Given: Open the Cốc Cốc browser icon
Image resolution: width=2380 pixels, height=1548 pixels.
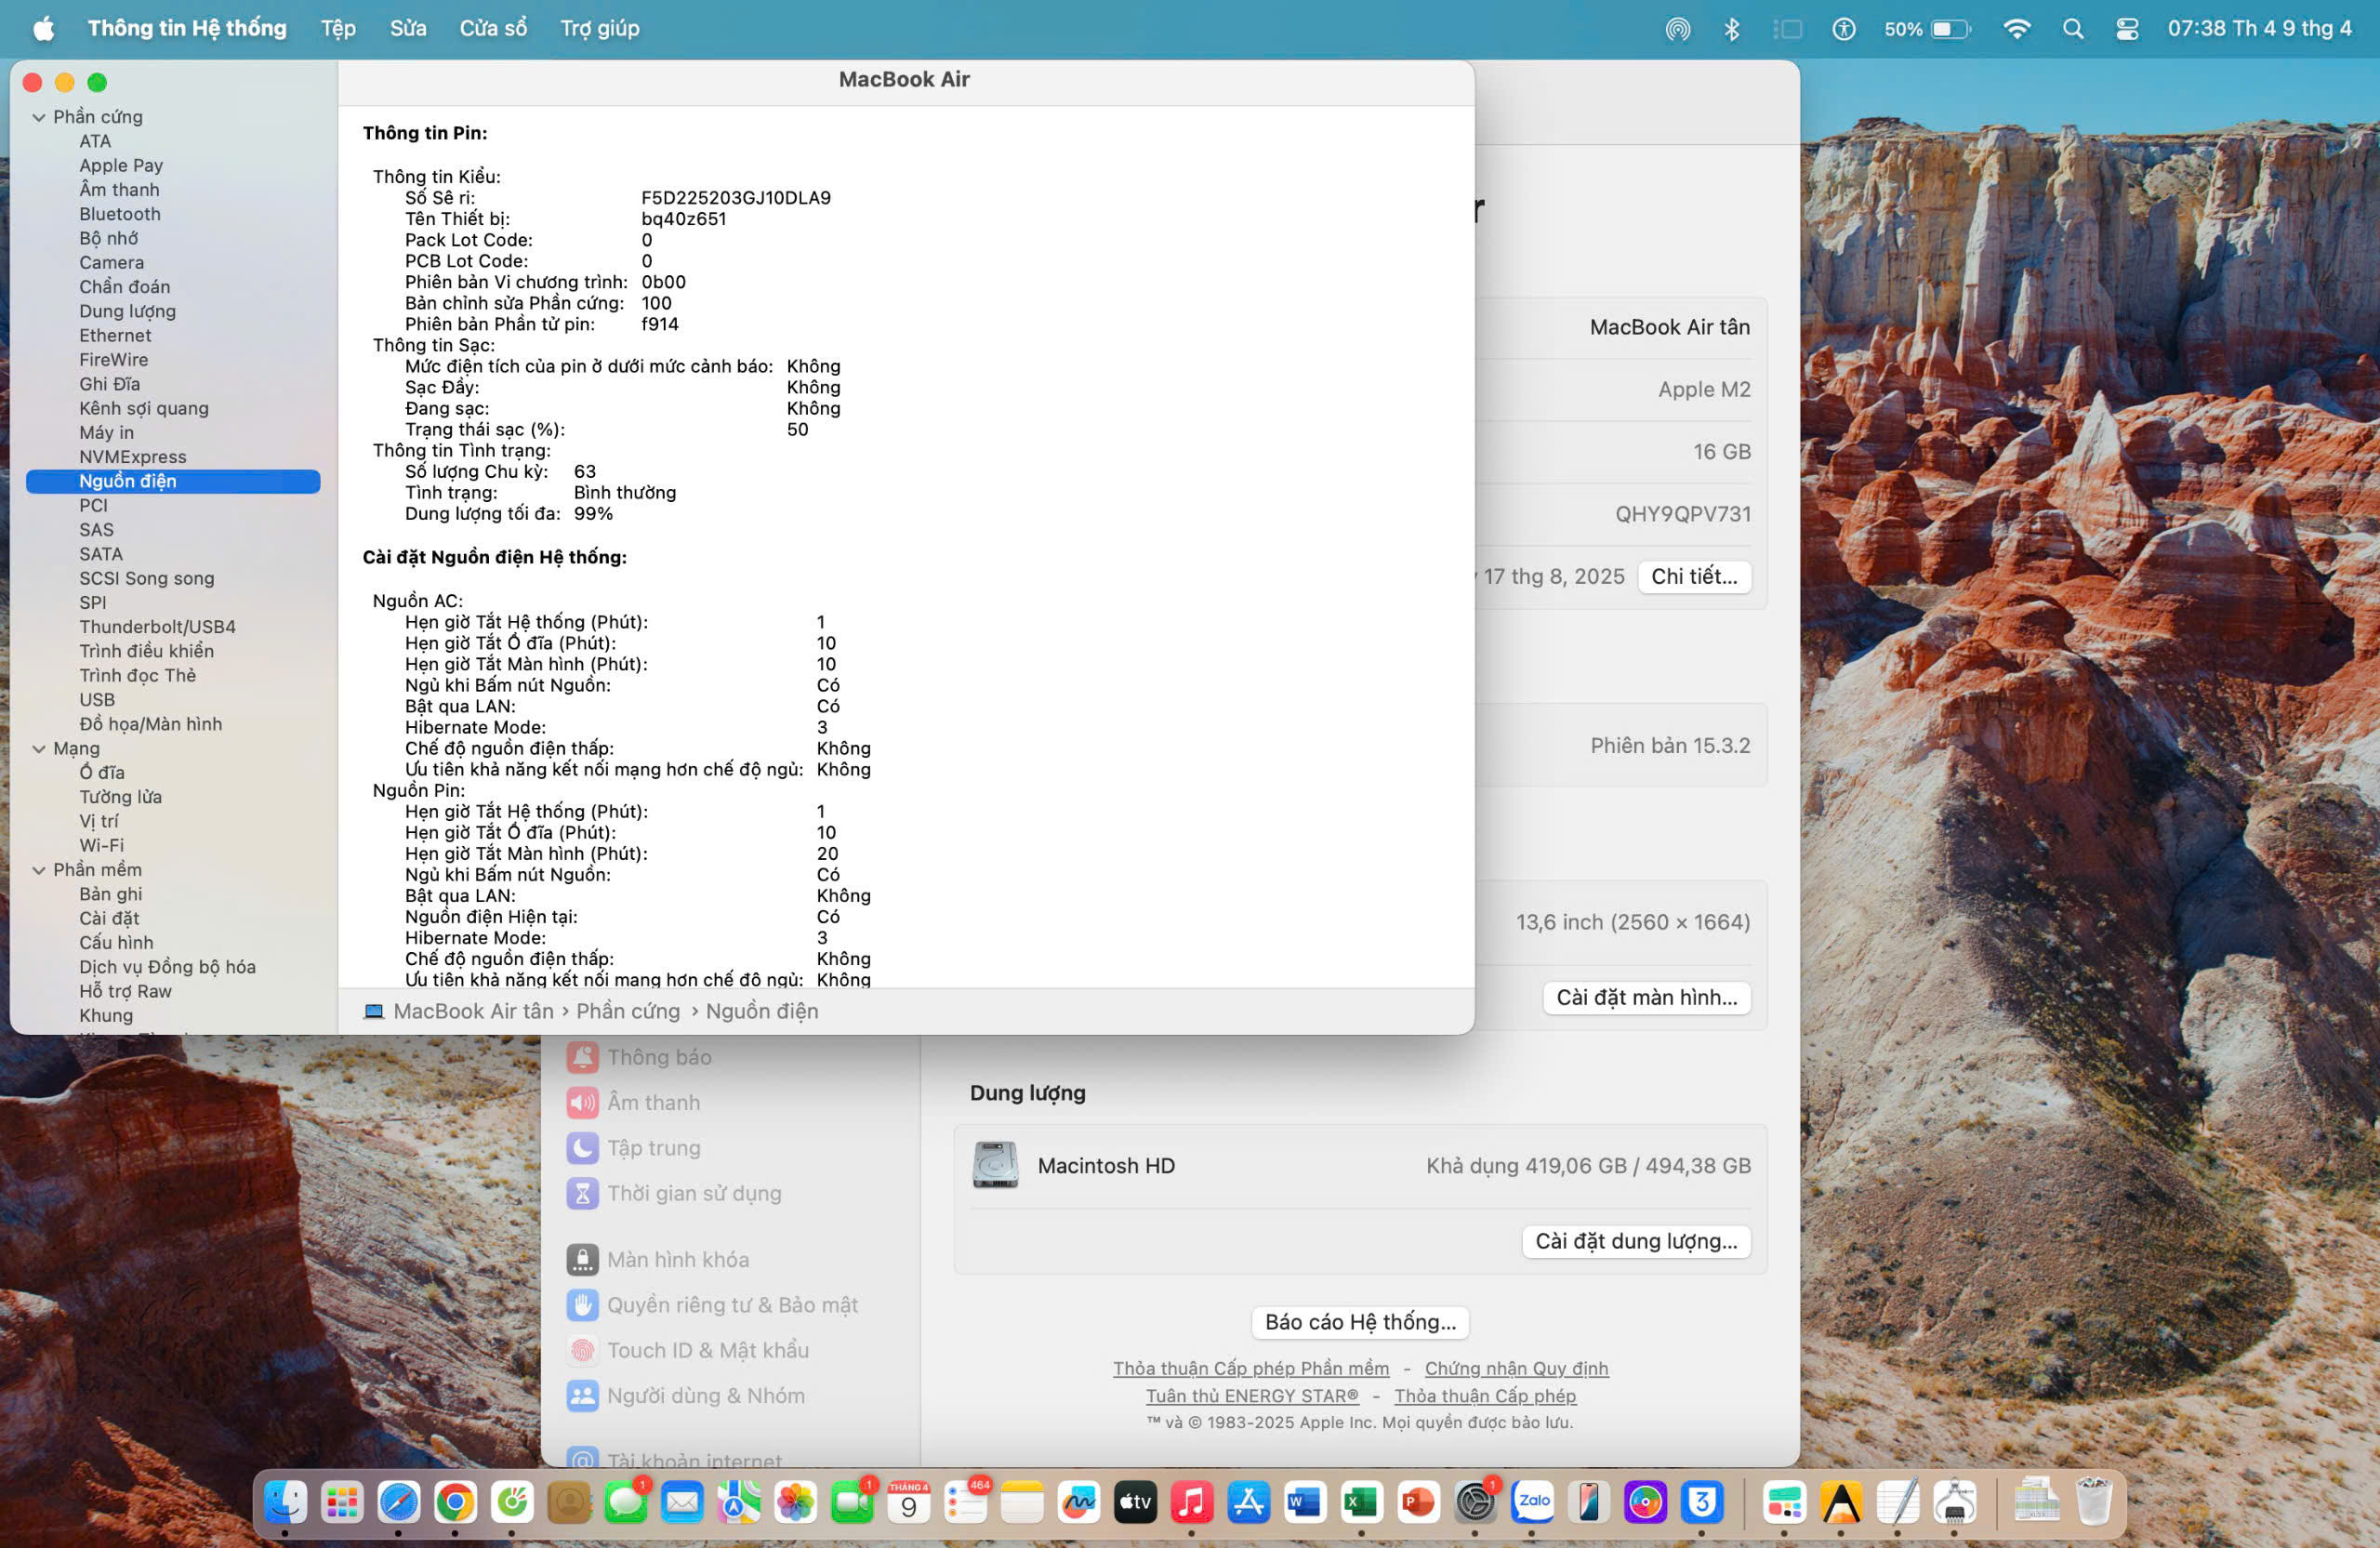Looking at the screenshot, I should [512, 1502].
